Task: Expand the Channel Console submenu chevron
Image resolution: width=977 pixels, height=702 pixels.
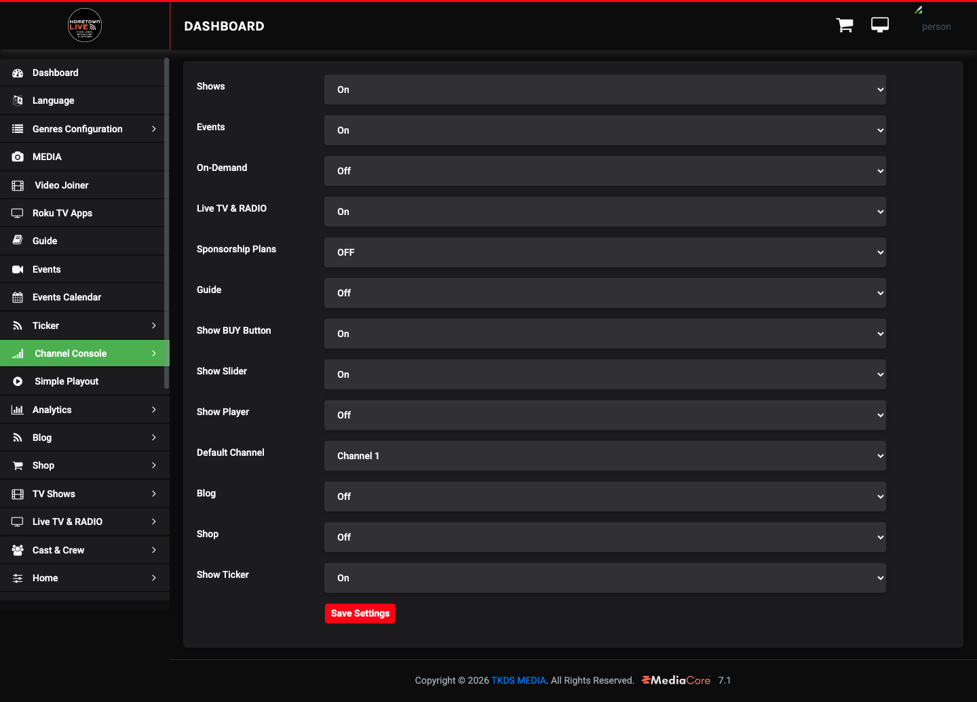Action: click(154, 353)
